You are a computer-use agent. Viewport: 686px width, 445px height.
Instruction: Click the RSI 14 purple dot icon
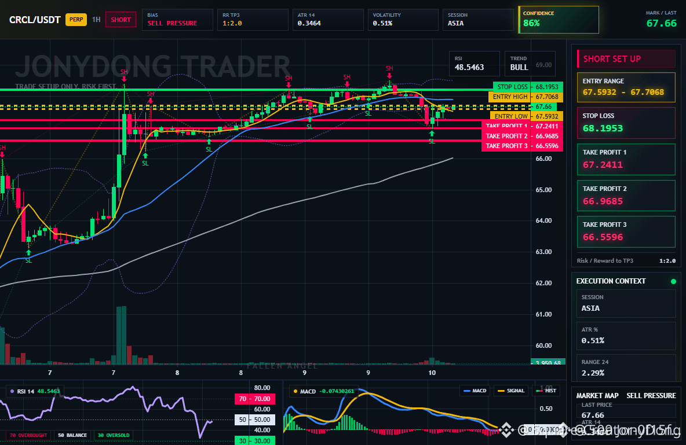[12, 391]
